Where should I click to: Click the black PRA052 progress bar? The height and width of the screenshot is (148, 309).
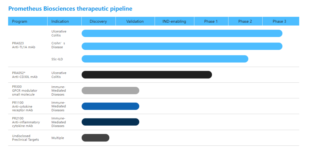pyautogui.click(x=147, y=75)
